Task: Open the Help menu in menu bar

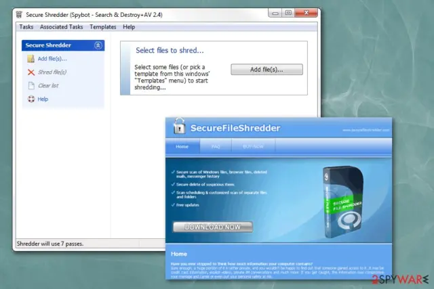Action: [x=129, y=27]
